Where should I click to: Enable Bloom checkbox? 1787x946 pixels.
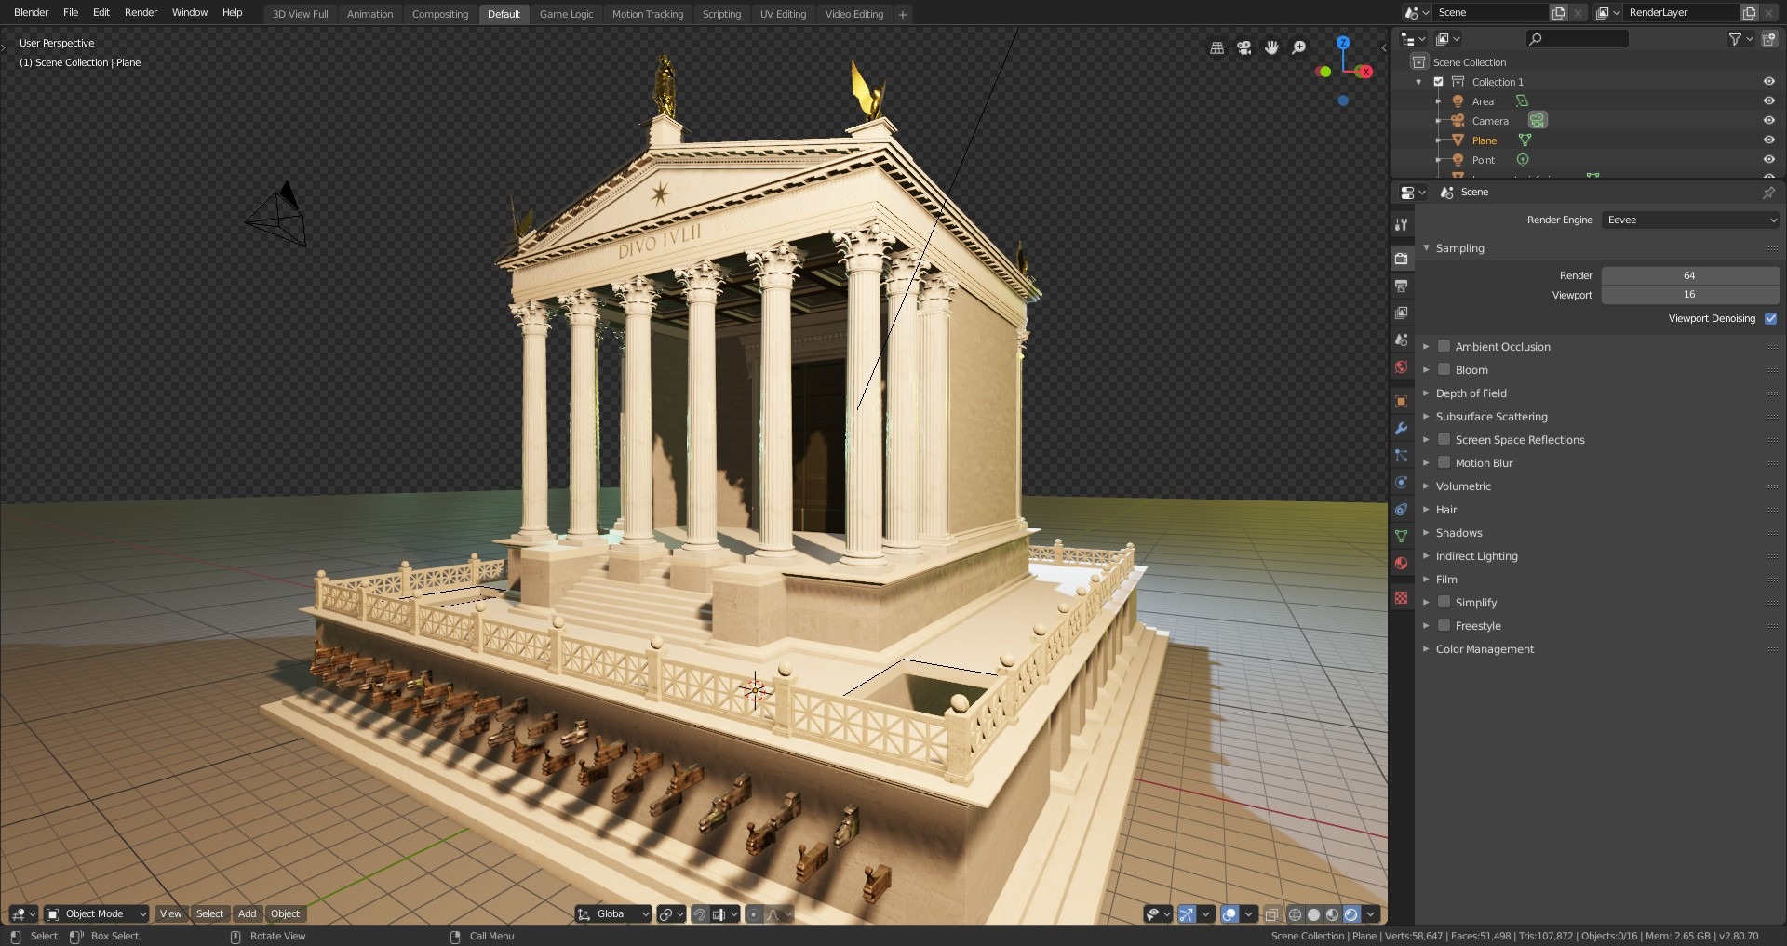pyautogui.click(x=1444, y=369)
